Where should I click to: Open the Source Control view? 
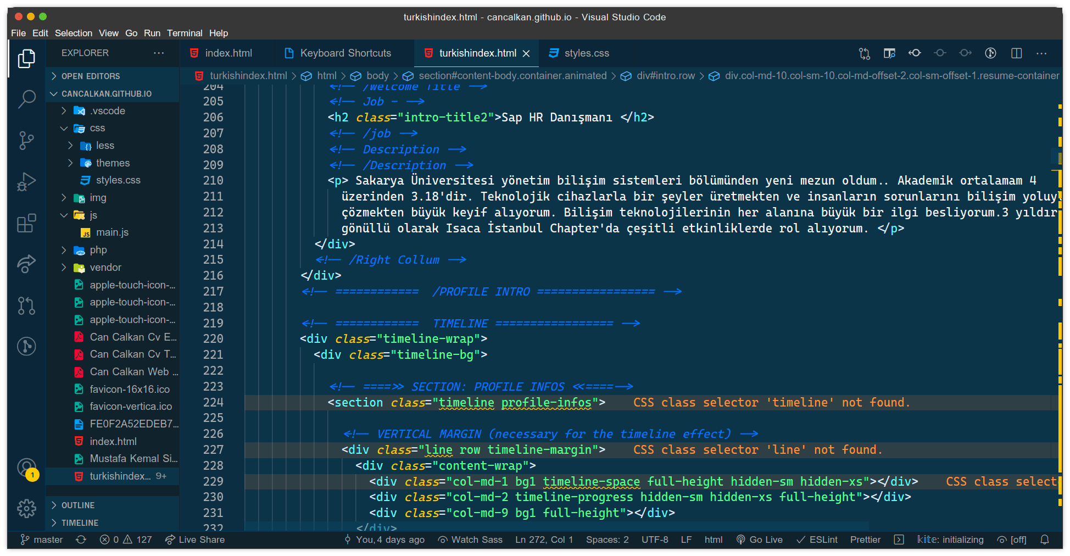(x=26, y=141)
